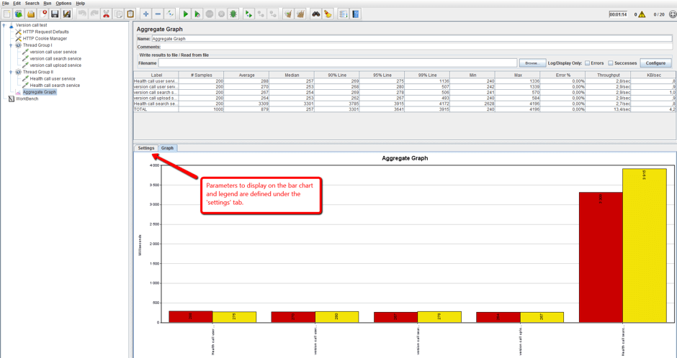Open Search with binoculars icon

point(316,14)
